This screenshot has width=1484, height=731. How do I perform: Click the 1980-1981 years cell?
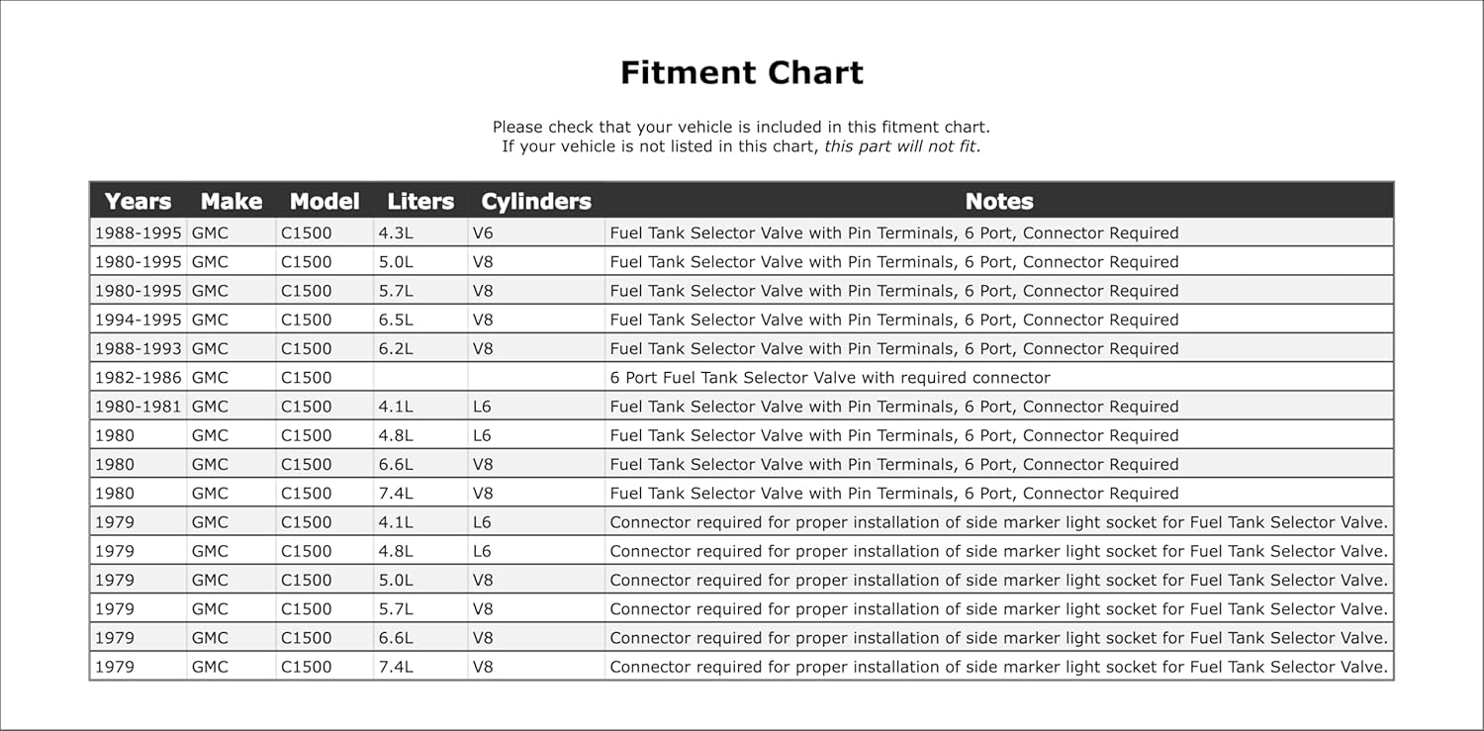click(x=138, y=407)
